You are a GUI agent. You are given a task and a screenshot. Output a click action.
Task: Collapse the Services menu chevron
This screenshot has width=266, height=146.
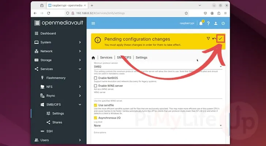[x=80, y=69]
